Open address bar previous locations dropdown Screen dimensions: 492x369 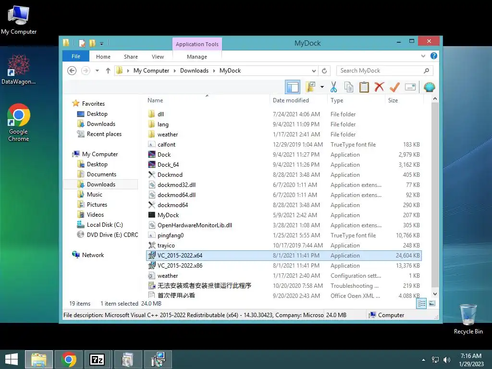pyautogui.click(x=314, y=71)
